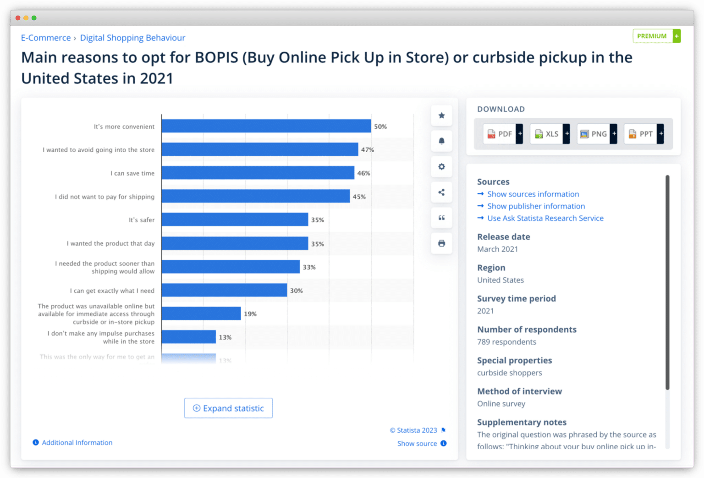The height and width of the screenshot is (478, 704).
Task: Click the info icon beside Show source
Action: (443, 443)
